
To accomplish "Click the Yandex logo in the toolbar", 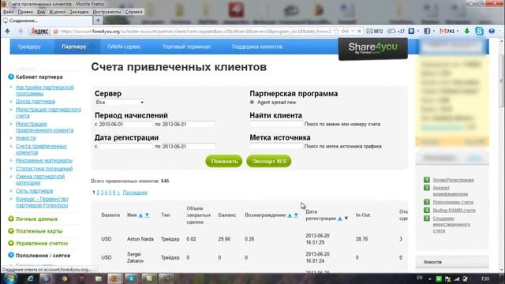I will 39,32.
